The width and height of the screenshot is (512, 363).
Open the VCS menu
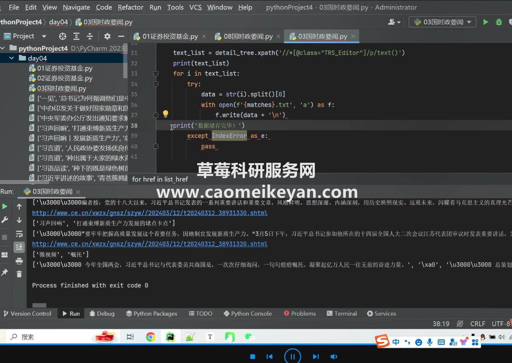[x=195, y=7]
